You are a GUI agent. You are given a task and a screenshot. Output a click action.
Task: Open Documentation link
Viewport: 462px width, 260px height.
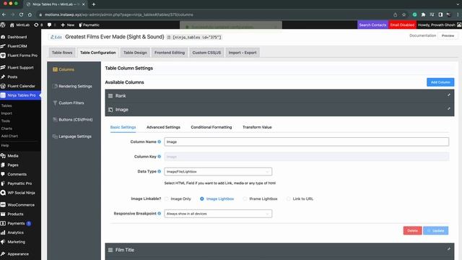[x=422, y=35]
